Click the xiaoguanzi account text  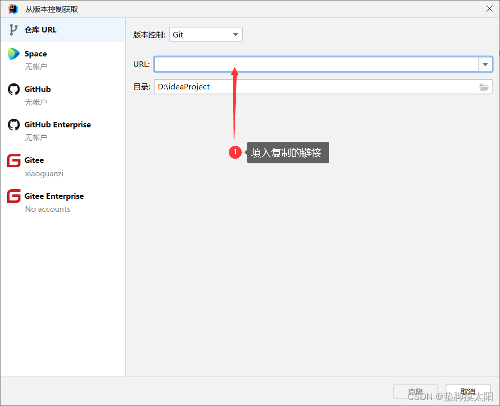pyautogui.click(x=44, y=174)
